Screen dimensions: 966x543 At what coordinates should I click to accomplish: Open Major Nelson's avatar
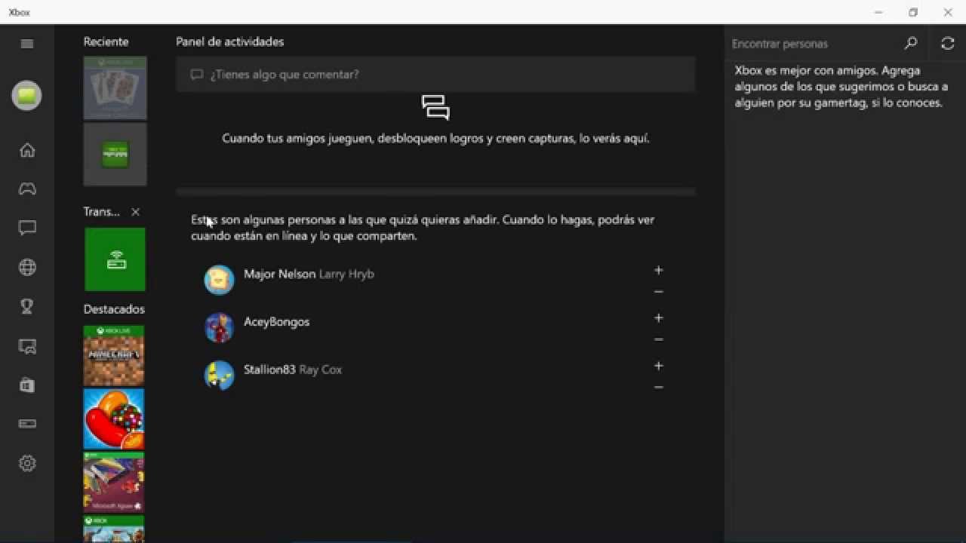(219, 280)
